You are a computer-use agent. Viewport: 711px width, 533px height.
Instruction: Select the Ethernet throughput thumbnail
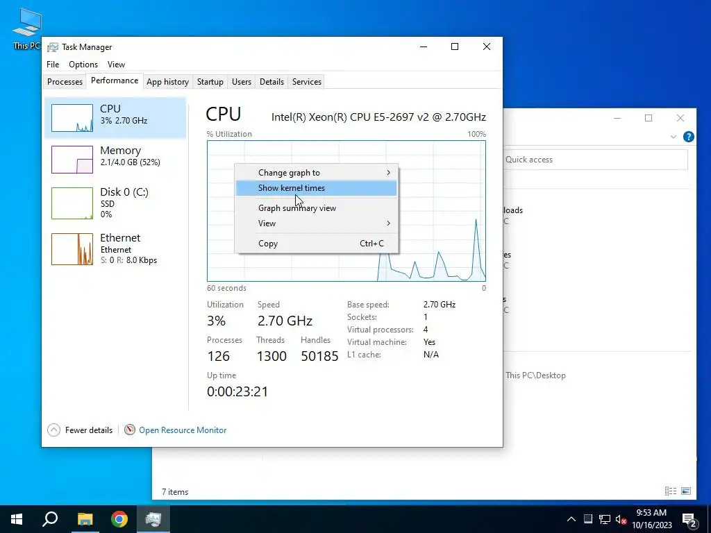click(x=72, y=249)
